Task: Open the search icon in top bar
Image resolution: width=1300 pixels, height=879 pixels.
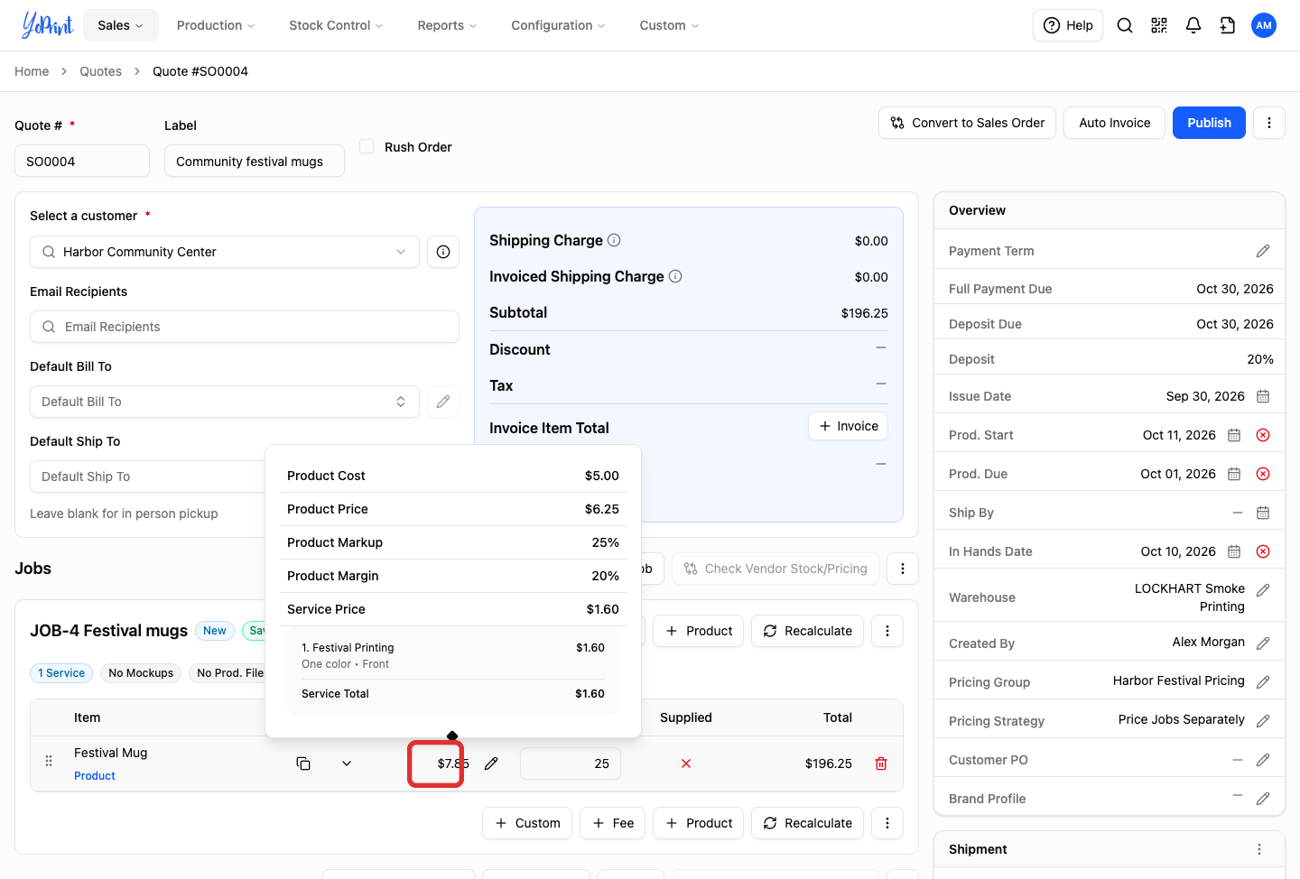Action: click(x=1125, y=25)
